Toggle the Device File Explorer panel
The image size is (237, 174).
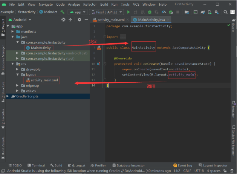coord(234,141)
